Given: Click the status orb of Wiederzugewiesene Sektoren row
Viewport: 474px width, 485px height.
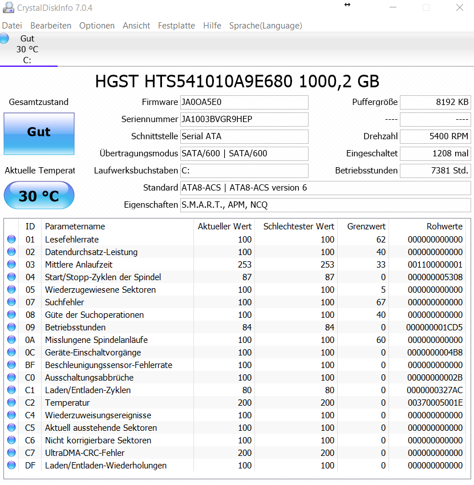Looking at the screenshot, I should tap(11, 289).
